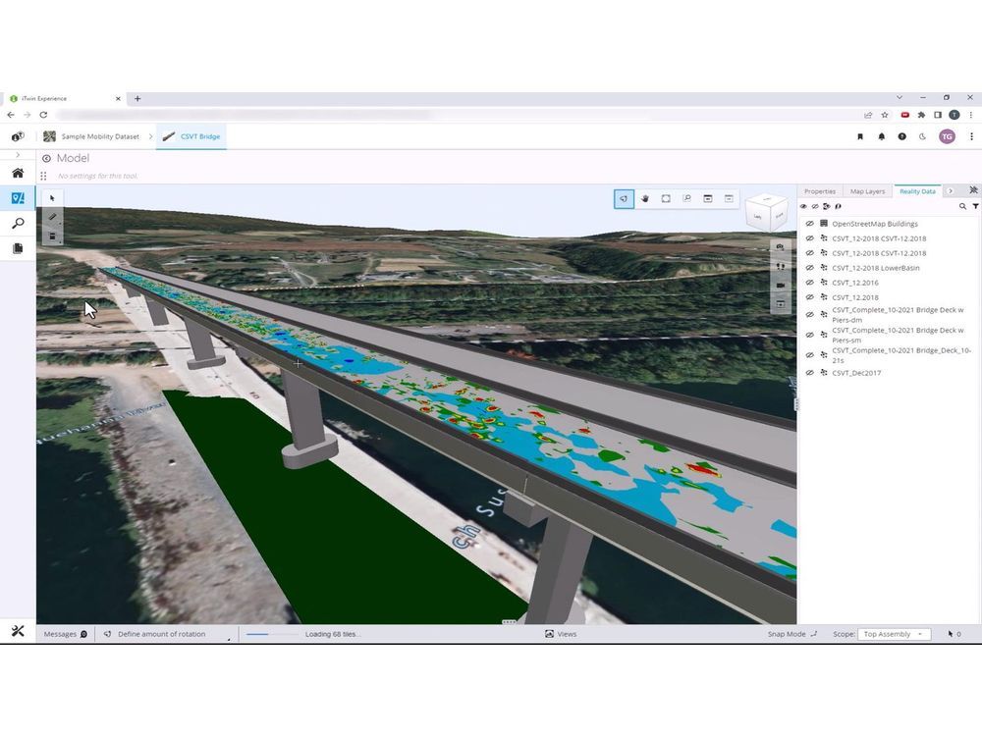Toggle visibility of CSVT_Dec2017 layer
This screenshot has height=736, width=982.
(x=809, y=373)
